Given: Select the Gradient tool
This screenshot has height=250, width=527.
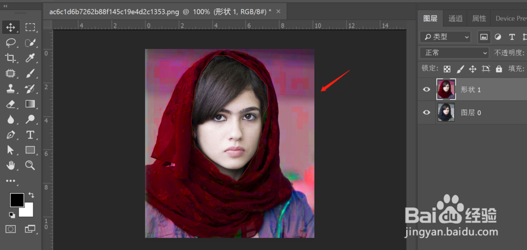Looking at the screenshot, I should pyautogui.click(x=30, y=104).
